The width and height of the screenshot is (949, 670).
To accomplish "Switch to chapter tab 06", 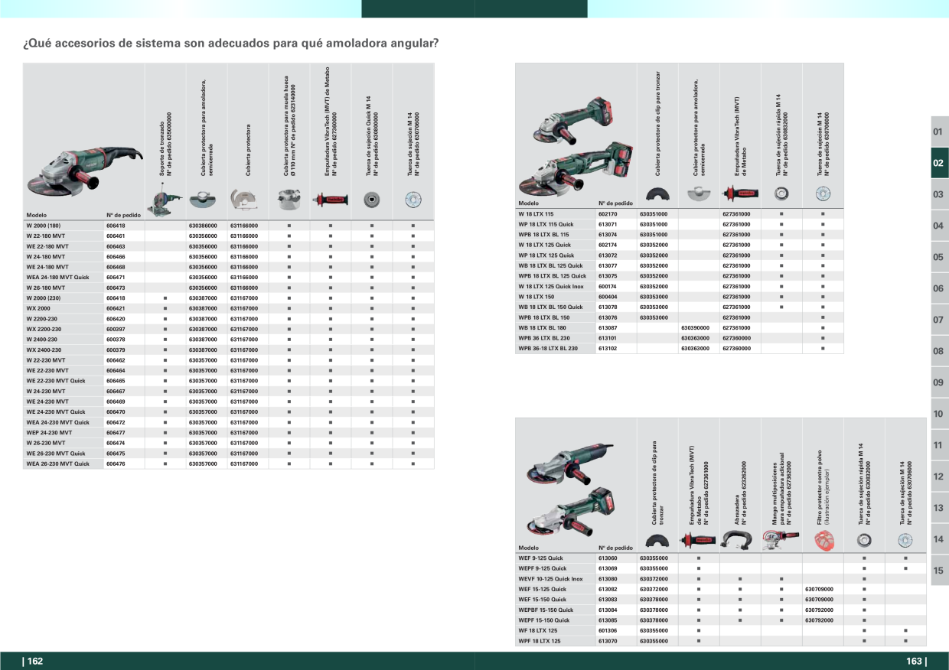I will click(938, 288).
